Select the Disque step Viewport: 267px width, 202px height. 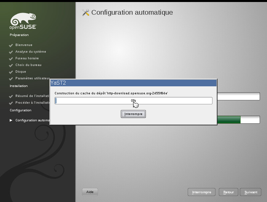[x=21, y=72]
